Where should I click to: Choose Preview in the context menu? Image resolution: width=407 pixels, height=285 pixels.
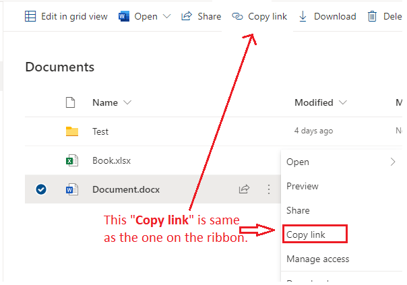click(303, 186)
